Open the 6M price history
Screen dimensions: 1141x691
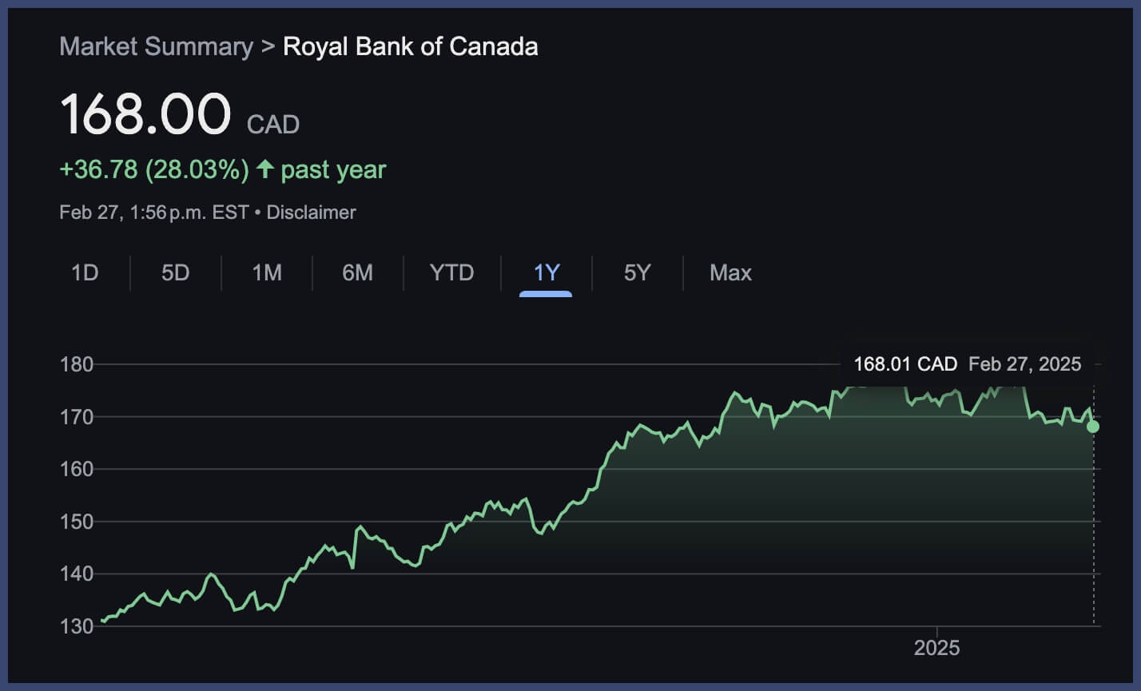(358, 273)
